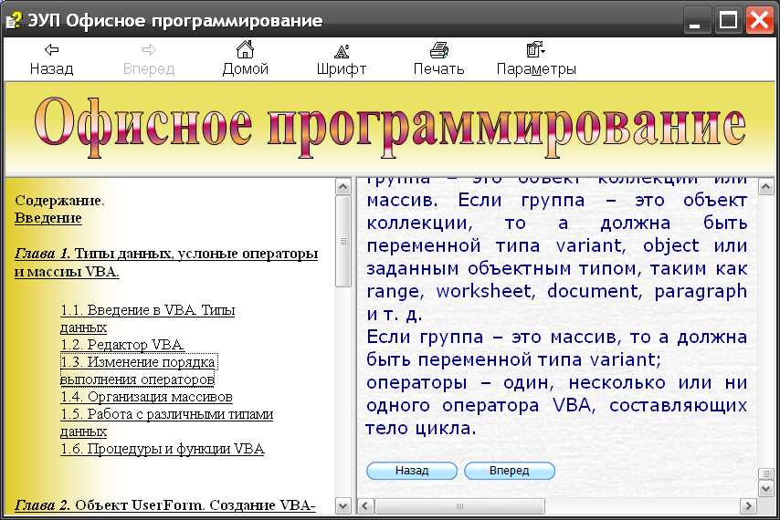
Task: Click the help app icon in the title bar
Action: click(14, 20)
